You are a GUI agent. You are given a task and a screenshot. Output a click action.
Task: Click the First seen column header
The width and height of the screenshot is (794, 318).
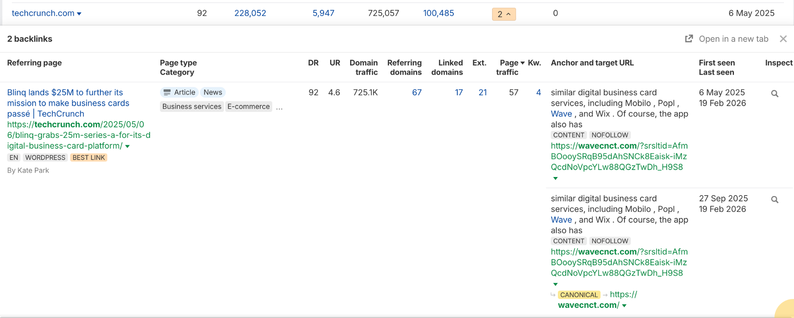coord(717,63)
